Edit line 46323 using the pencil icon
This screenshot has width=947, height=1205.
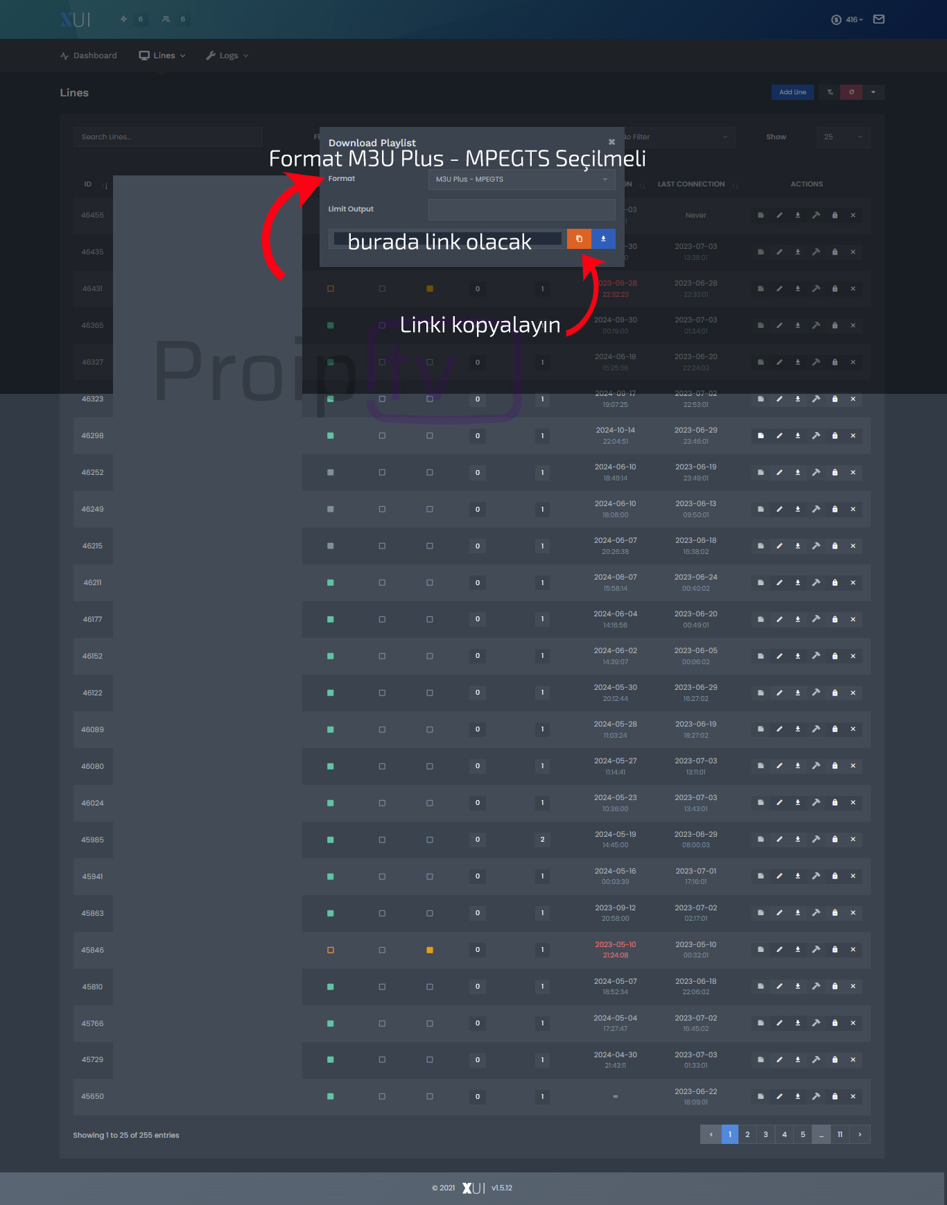click(x=779, y=399)
